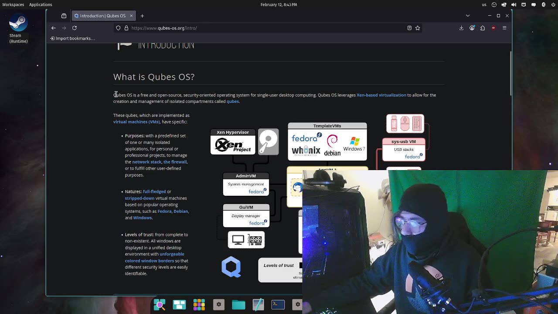
Task: Open the display settings tray icon
Action: tap(504, 5)
